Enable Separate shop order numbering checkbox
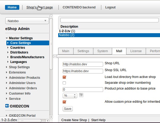 (x=64, y=83)
